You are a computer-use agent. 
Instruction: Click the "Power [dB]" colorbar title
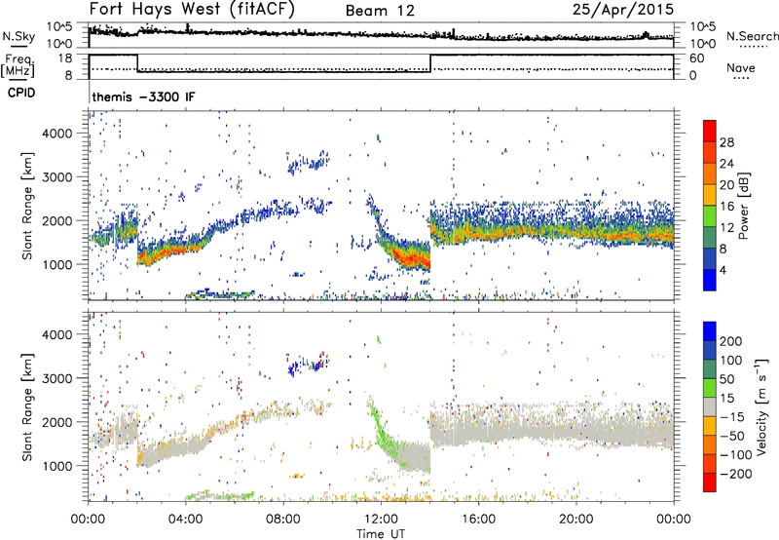coord(743,206)
